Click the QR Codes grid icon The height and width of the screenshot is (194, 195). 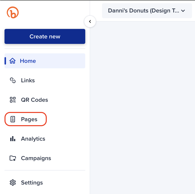pos(12,100)
